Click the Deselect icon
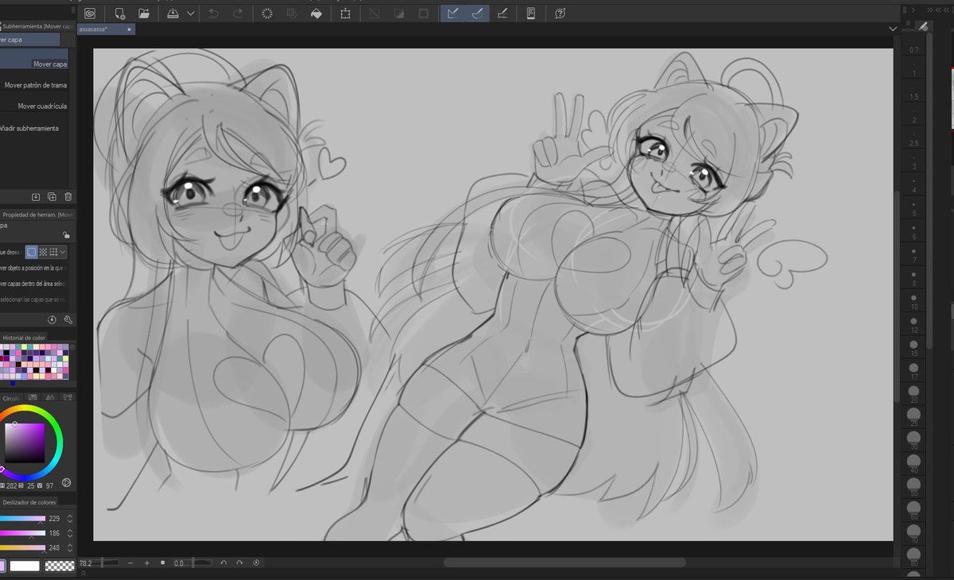This screenshot has width=954, height=580. tap(374, 14)
